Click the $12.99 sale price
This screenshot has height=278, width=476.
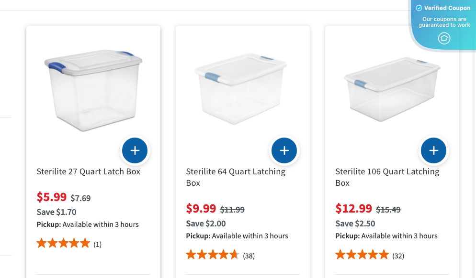[354, 208]
